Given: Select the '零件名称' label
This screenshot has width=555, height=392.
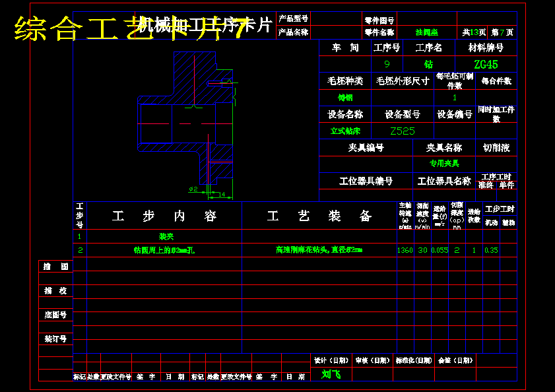Looking at the screenshot, I should point(379,32).
